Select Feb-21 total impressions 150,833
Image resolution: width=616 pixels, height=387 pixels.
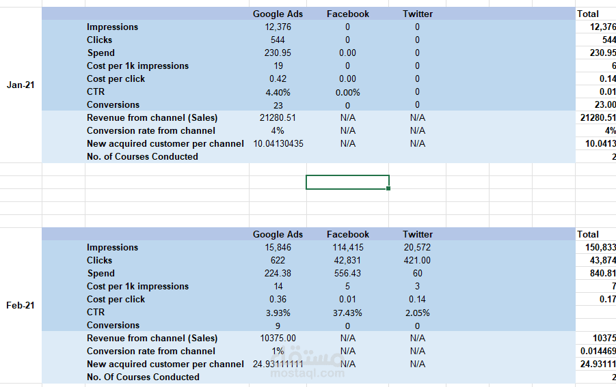click(600, 247)
